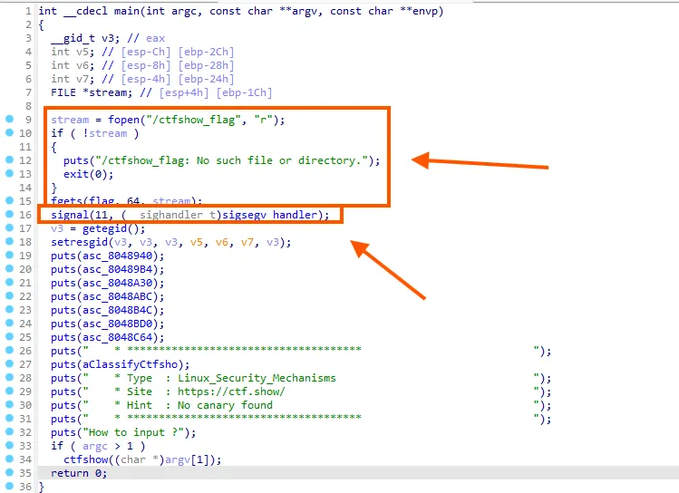The width and height of the screenshot is (679, 493).
Task: Click the "How to input ?" string
Action: [133, 433]
